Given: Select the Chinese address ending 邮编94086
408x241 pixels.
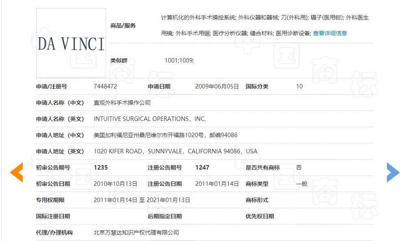Looking at the screenshot, I should 165,135.
